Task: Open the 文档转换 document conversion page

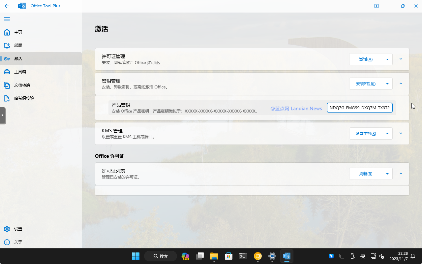Action: pyautogui.click(x=22, y=85)
